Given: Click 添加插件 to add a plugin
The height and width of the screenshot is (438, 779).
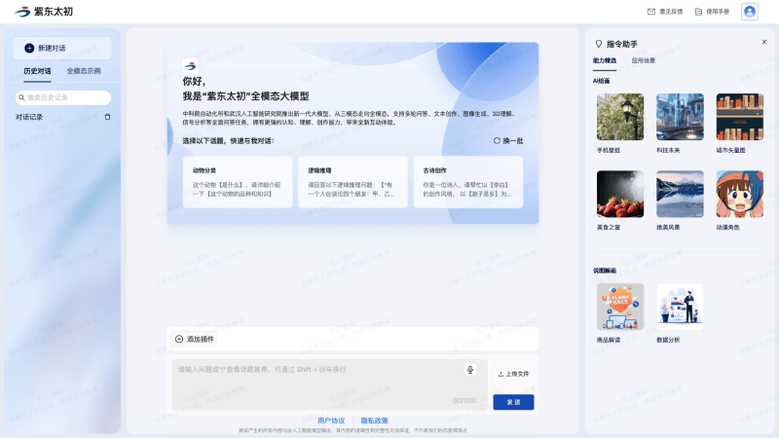Looking at the screenshot, I should click(x=193, y=339).
